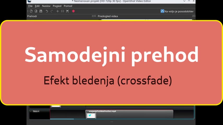The height and width of the screenshot is (125, 223).
Task: Open a project using toolbar icon
Action: [x=36, y=11]
